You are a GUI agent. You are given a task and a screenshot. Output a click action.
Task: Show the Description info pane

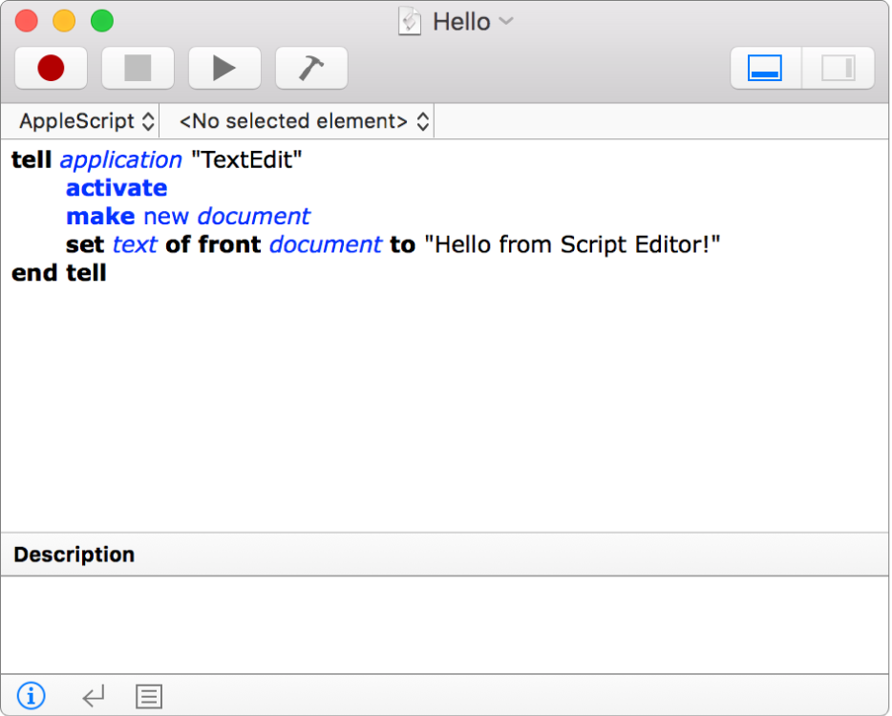[31, 696]
